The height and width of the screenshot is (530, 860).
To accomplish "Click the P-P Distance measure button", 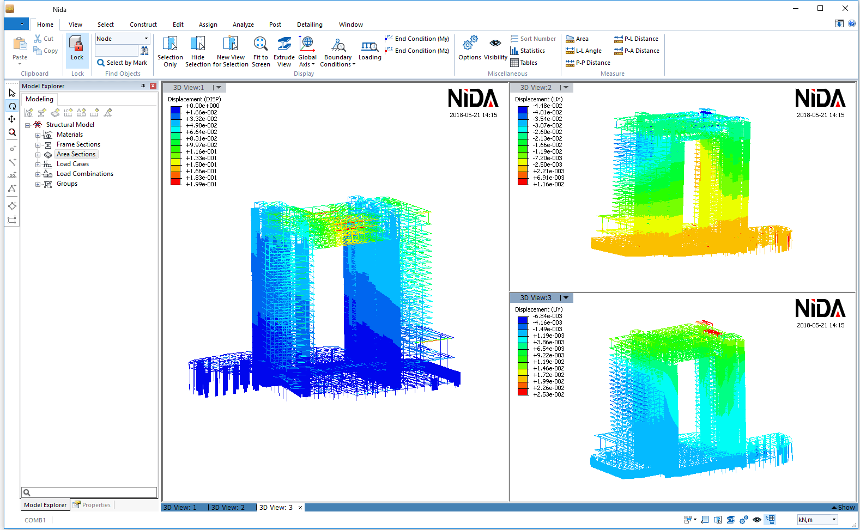I will (588, 63).
